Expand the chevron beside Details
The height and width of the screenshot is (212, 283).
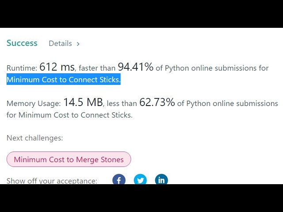(78, 44)
